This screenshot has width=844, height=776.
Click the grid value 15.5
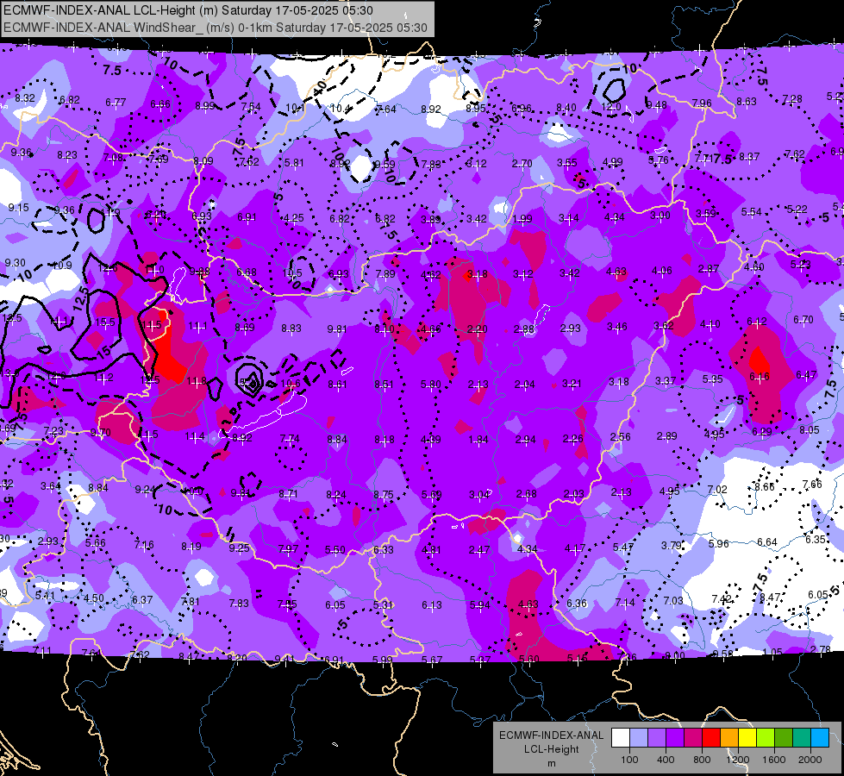click(x=105, y=322)
